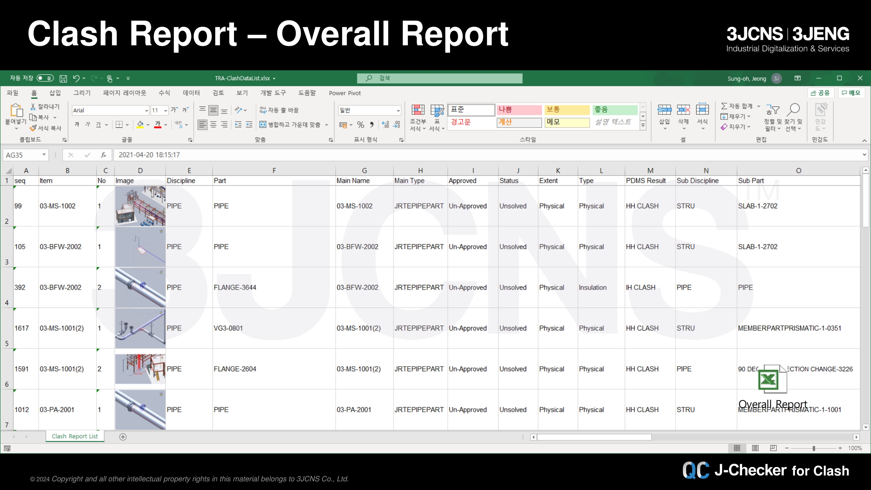Click the Sung-oh, Jeong account name

click(747, 79)
